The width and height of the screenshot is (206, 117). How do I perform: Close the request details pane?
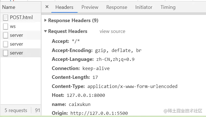[47, 7]
